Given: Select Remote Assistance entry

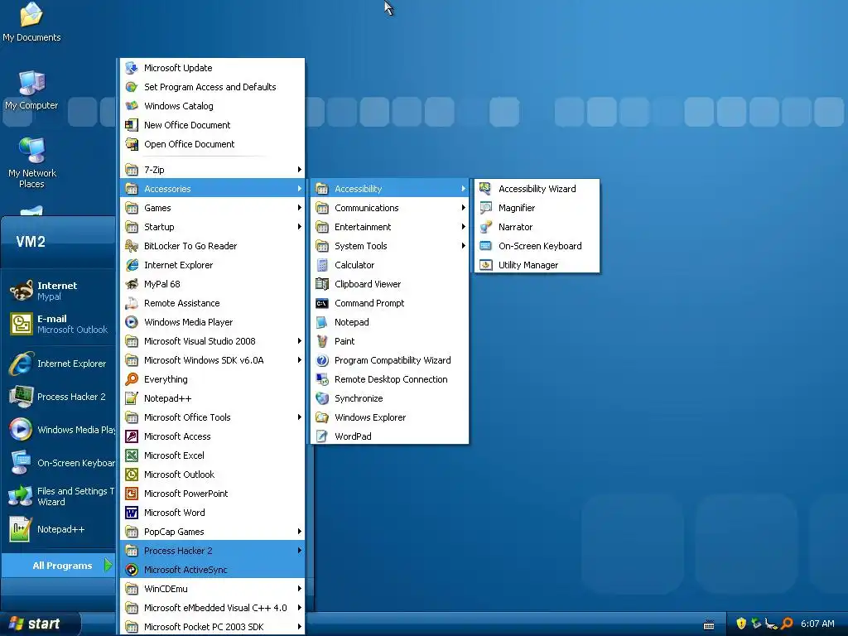Looking at the screenshot, I should [213, 303].
